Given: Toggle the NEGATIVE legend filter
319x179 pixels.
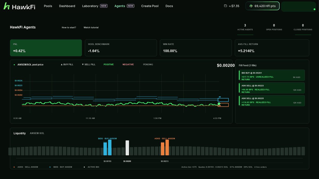Looking at the screenshot, I should (128, 64).
